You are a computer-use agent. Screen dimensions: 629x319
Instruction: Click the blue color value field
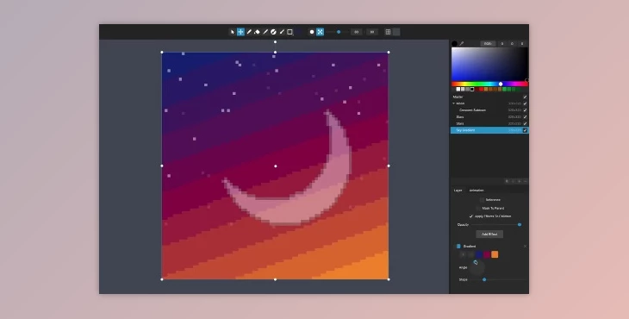522,43
